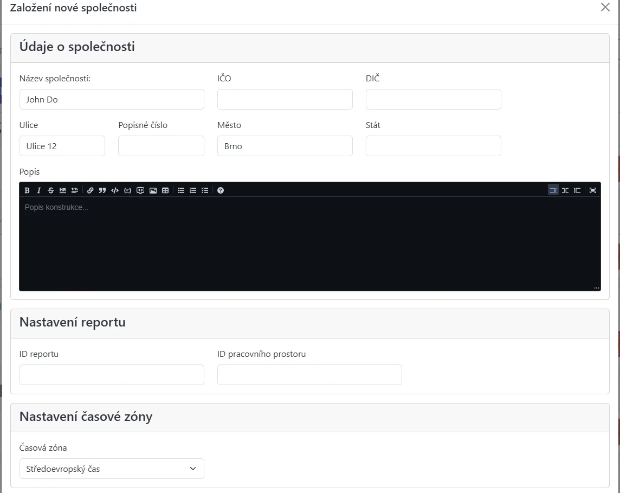Open editor help via question mark icon
Viewport: 620px width, 493px height.
click(x=221, y=190)
